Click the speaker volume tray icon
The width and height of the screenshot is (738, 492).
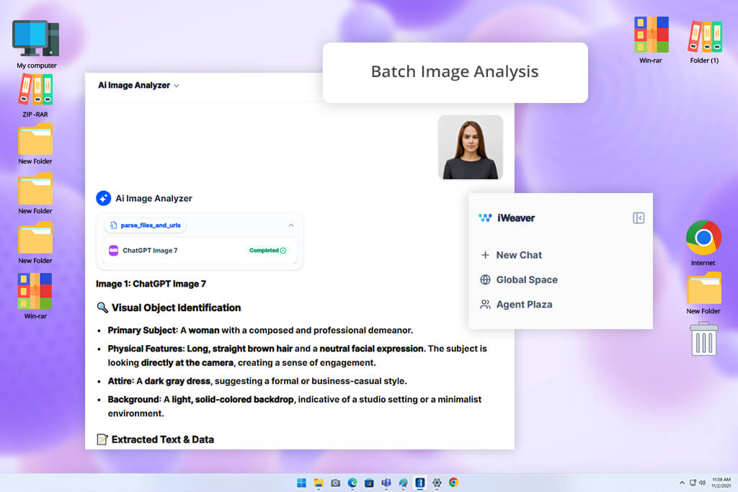(702, 483)
